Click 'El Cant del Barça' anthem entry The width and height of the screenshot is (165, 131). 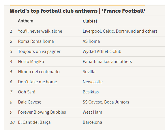[x=34, y=122]
